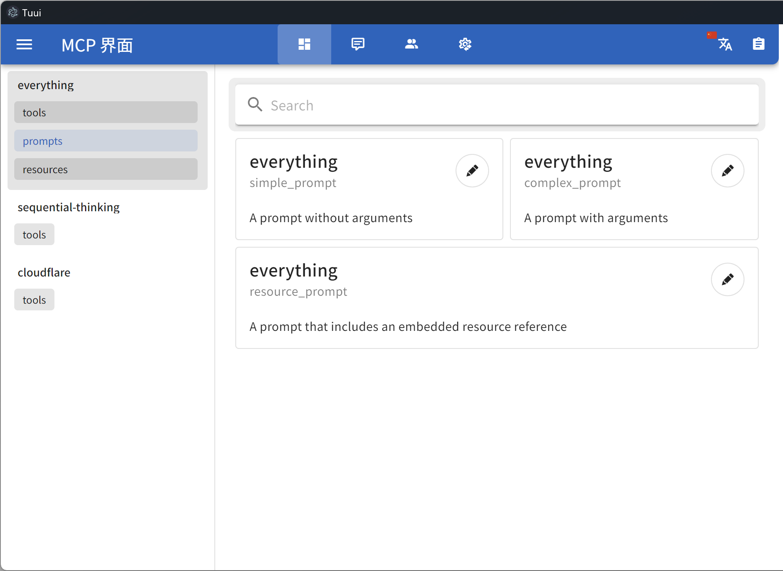Viewport: 783px width, 571px height.
Task: Click the Tuui app icon in titlebar
Action: click(13, 13)
